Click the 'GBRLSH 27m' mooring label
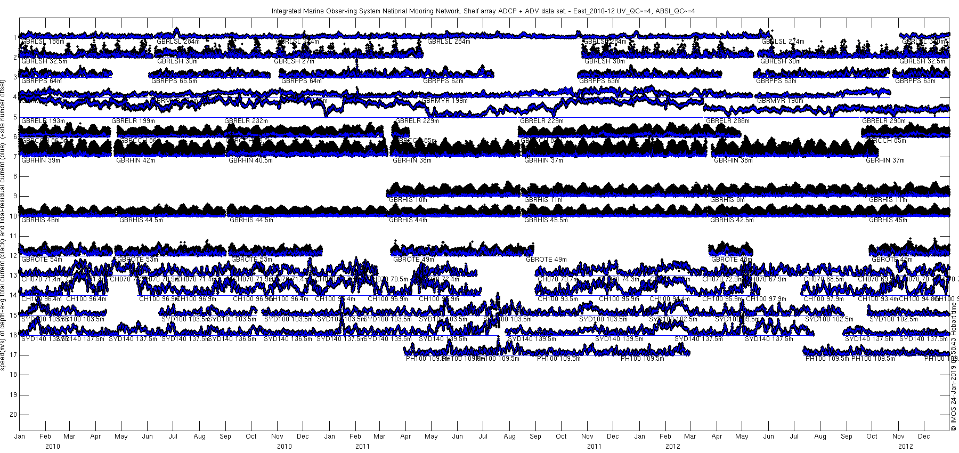 click(294, 61)
